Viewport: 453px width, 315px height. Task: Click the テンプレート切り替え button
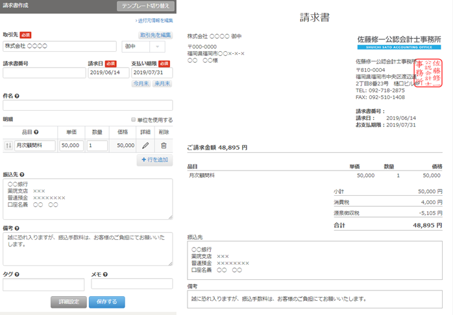pyautogui.click(x=145, y=6)
